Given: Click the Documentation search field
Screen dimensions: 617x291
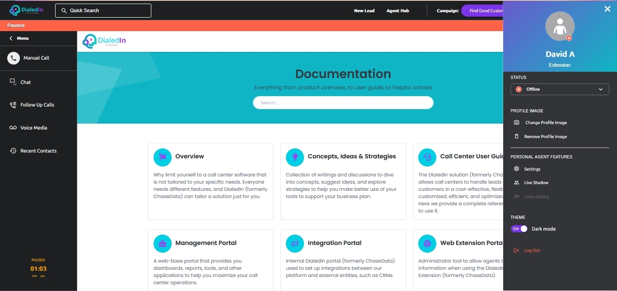Looking at the screenshot, I should (343, 103).
